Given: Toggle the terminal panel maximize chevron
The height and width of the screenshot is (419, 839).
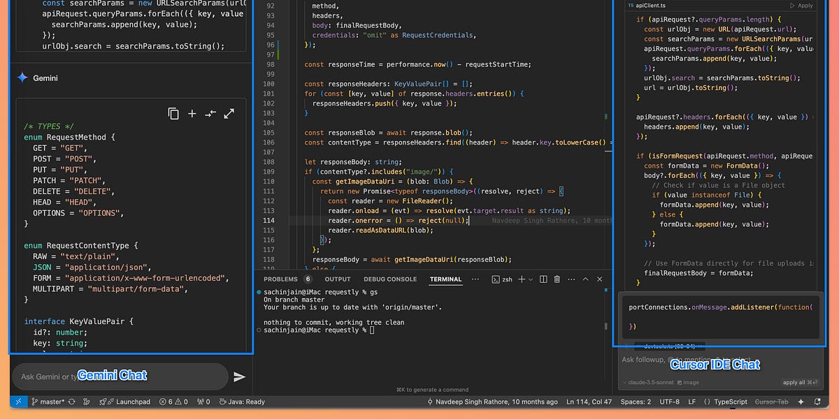Looking at the screenshot, I should tap(585, 279).
